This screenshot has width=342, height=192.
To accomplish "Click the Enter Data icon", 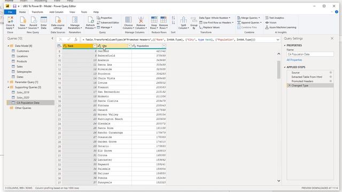I will click(44, 20).
